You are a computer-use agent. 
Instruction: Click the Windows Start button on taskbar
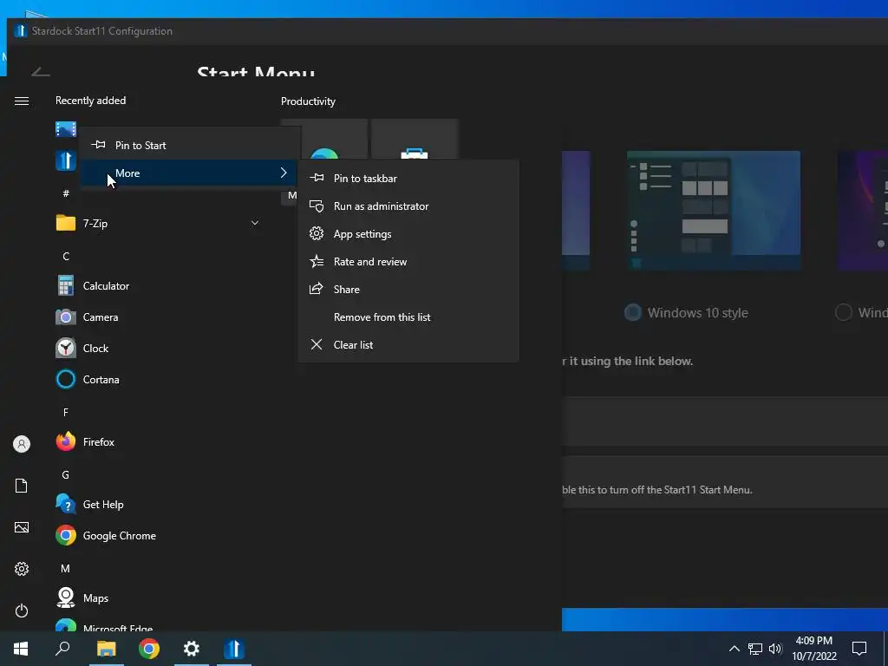pyautogui.click(x=21, y=649)
